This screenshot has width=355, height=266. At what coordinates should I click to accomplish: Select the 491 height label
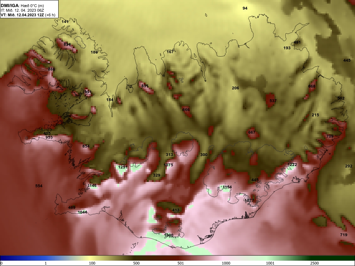coord(297,42)
